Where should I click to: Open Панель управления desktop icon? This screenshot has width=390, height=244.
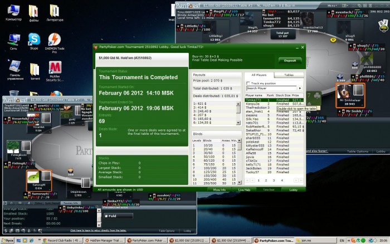[x=15, y=70]
